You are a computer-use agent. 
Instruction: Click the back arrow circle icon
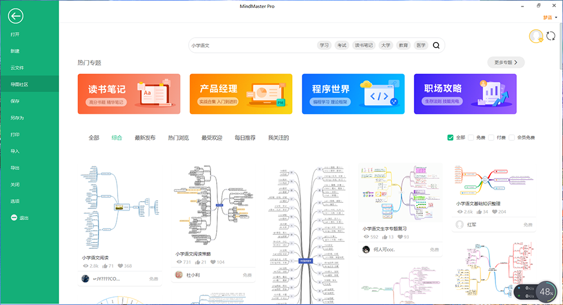15,16
